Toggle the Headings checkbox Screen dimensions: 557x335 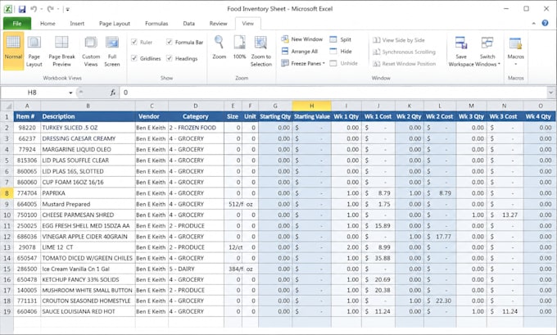170,58
